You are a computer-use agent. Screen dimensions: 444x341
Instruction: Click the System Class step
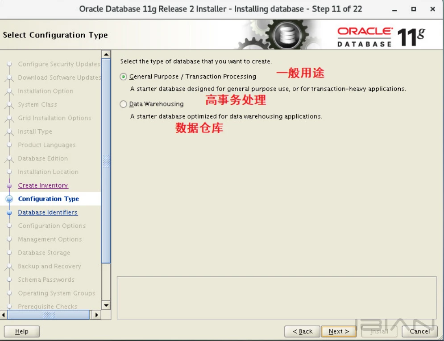point(37,105)
